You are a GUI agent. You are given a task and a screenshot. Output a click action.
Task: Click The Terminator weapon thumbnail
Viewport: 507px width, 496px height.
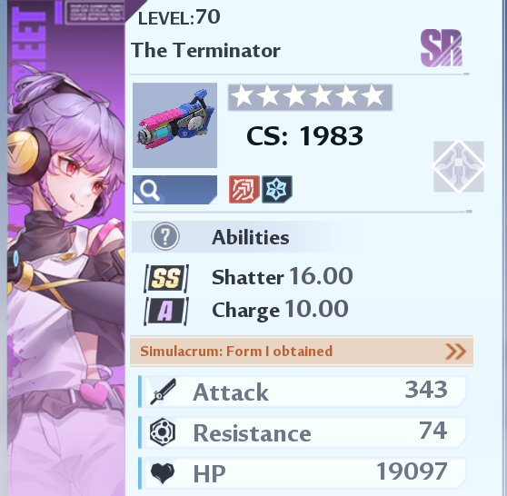tap(174, 125)
